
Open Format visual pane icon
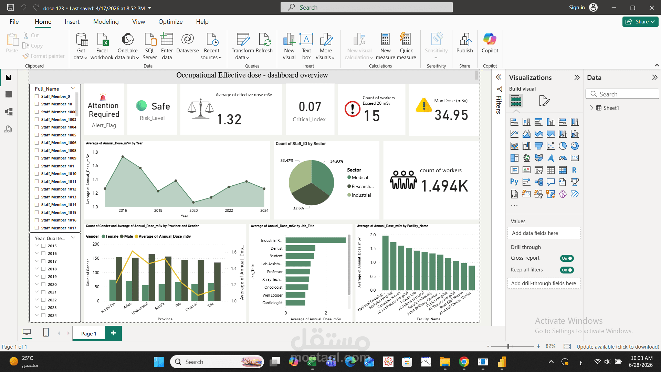pyautogui.click(x=544, y=101)
